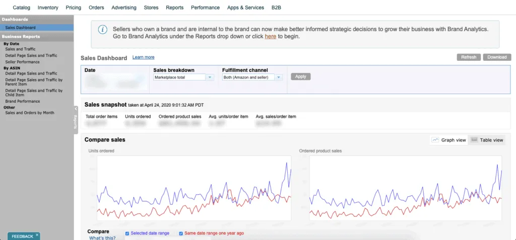
Task: Open the Sales breakdown dropdown
Action: (x=183, y=77)
